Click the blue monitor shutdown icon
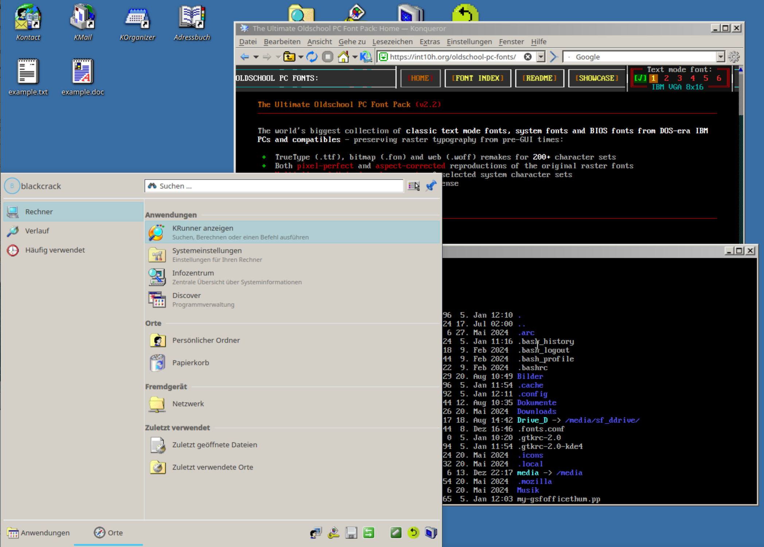764x547 pixels. (431, 533)
